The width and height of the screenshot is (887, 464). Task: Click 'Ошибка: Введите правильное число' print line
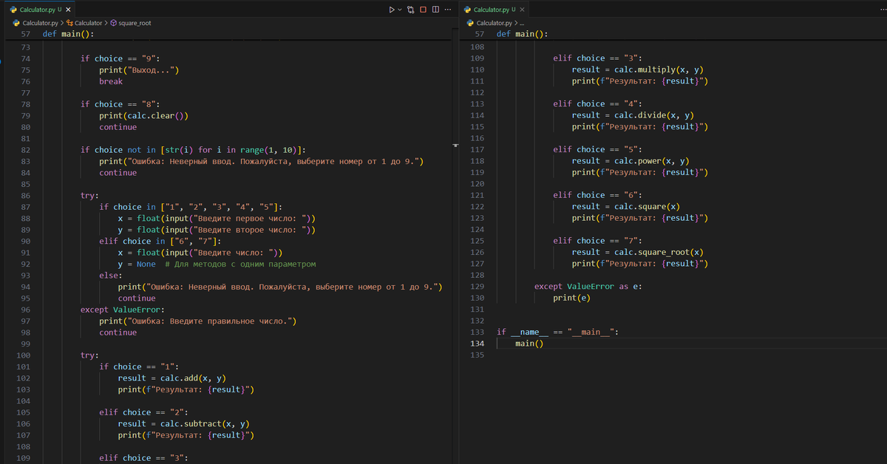click(198, 321)
